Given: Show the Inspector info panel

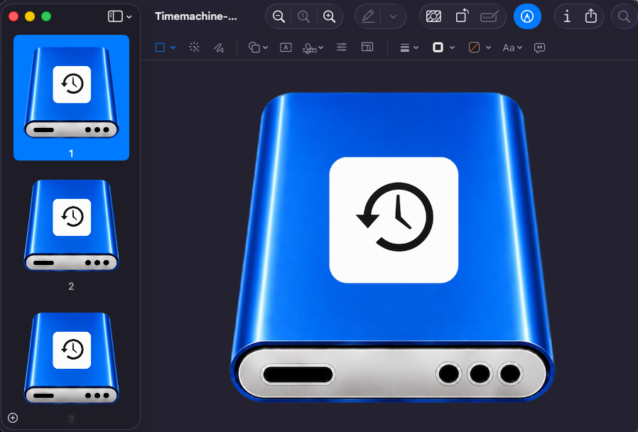Looking at the screenshot, I should coord(567,16).
